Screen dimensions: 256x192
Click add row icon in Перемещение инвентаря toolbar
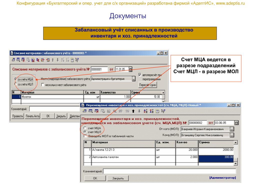tap(90, 111)
